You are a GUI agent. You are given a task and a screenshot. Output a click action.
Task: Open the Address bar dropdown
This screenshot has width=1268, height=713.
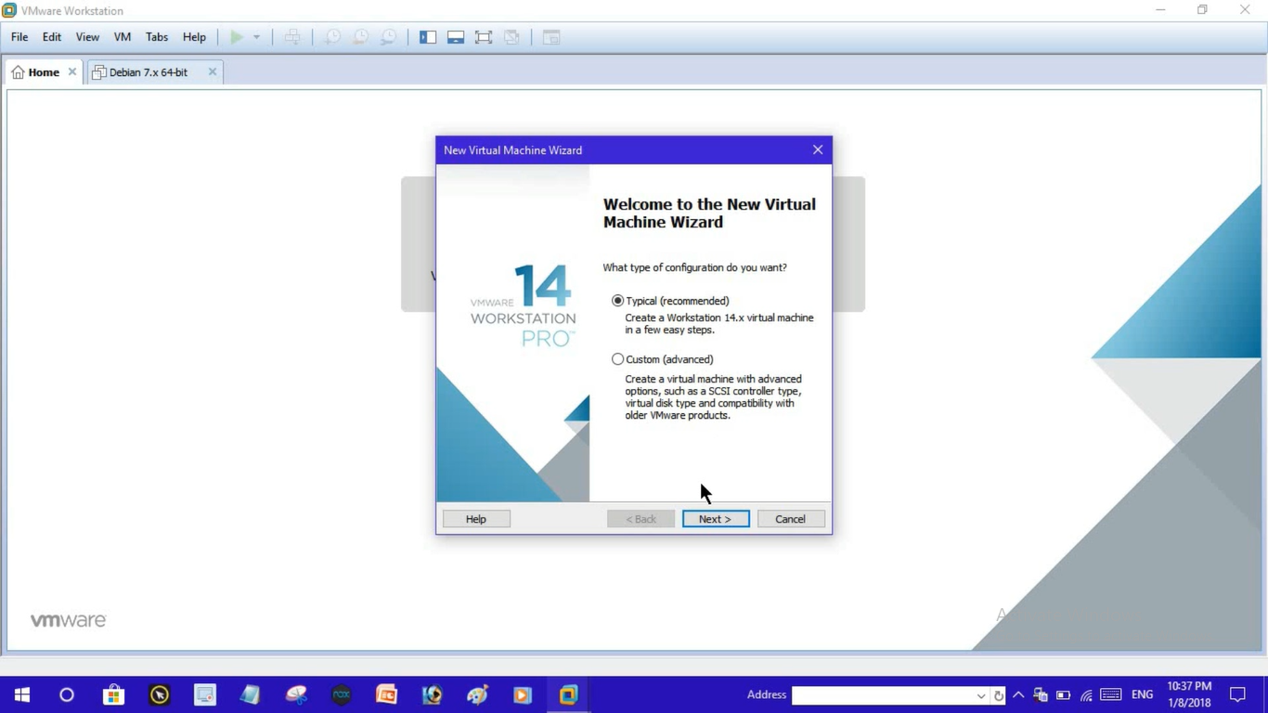[981, 694]
